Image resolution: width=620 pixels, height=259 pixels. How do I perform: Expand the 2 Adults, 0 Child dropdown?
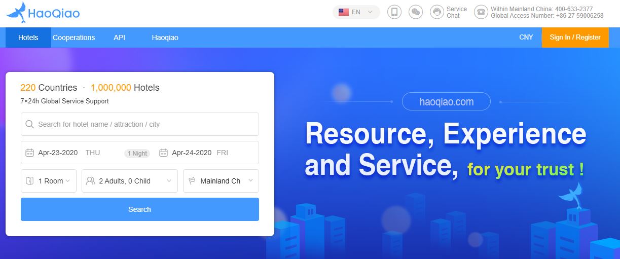coord(130,181)
